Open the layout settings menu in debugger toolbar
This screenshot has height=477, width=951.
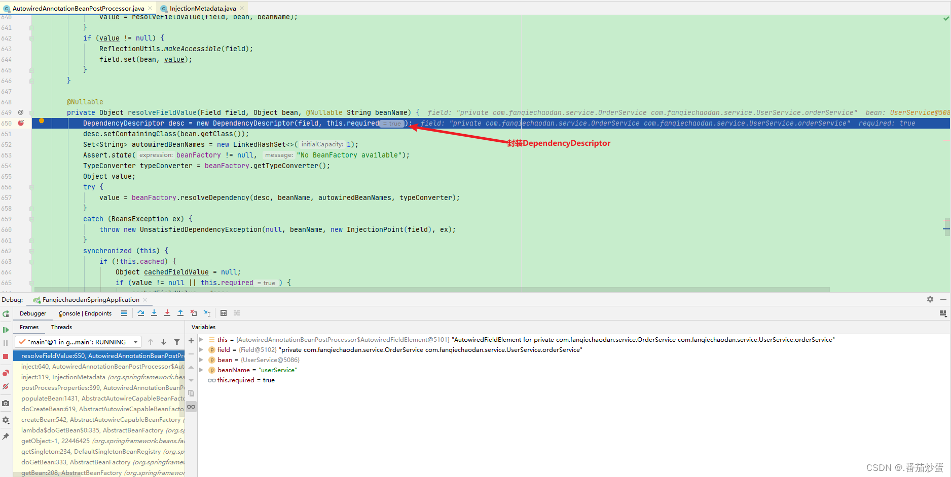(943, 313)
